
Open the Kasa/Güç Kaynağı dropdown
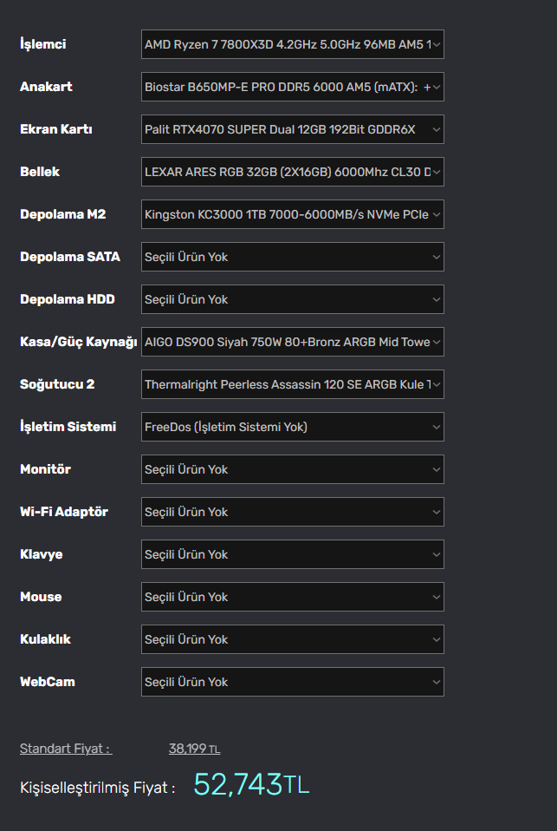click(292, 342)
